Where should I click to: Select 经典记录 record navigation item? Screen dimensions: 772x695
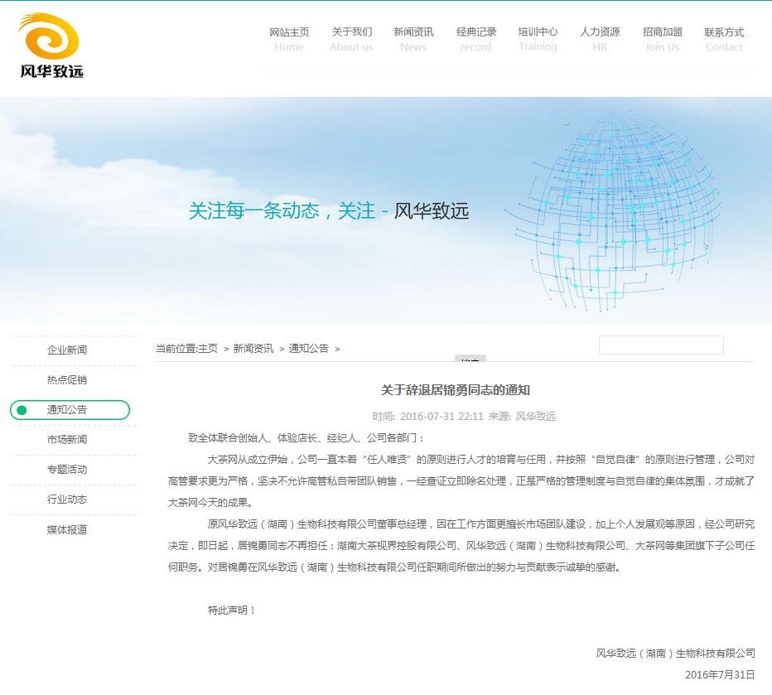coord(475,39)
